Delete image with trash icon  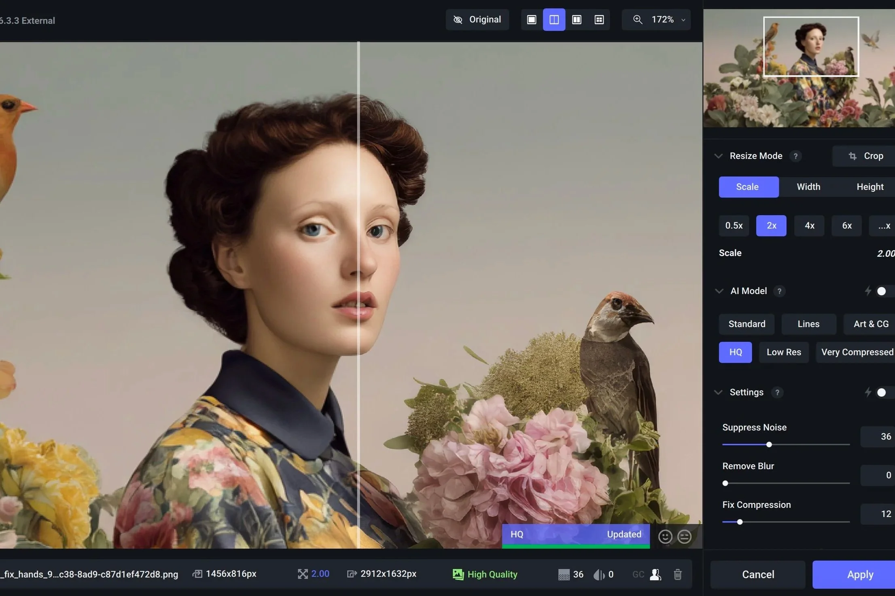click(678, 574)
